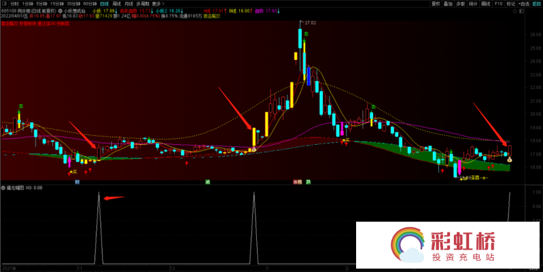
Task: Click the A线: 17.01 indicator value
Action: 214,11
